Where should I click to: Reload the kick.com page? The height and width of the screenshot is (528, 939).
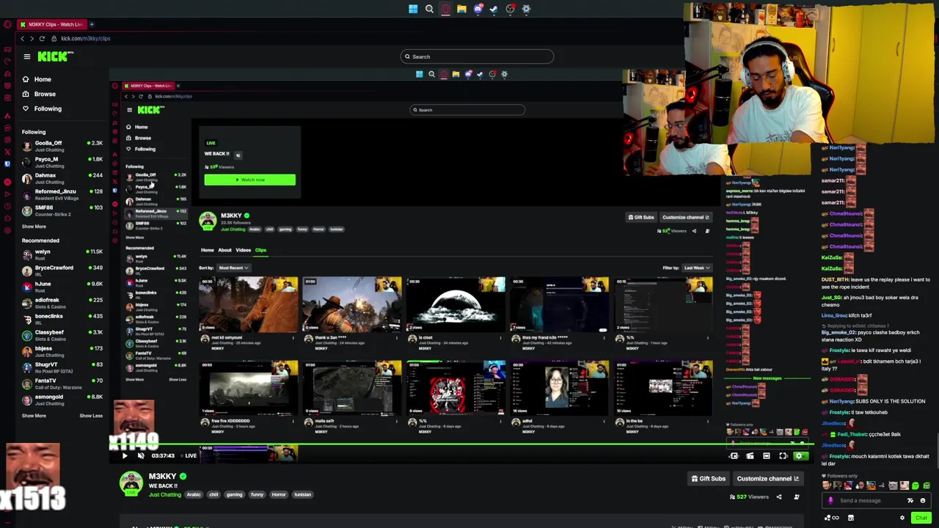pyautogui.click(x=42, y=38)
